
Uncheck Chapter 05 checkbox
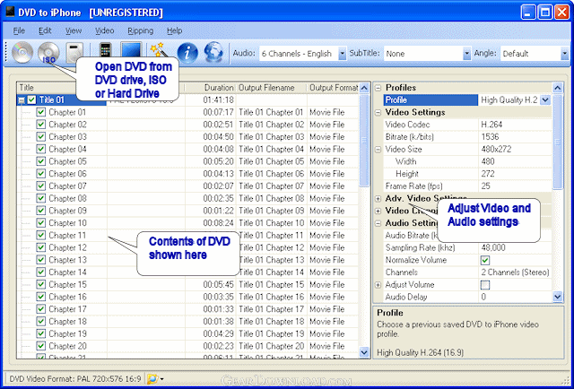pos(40,161)
